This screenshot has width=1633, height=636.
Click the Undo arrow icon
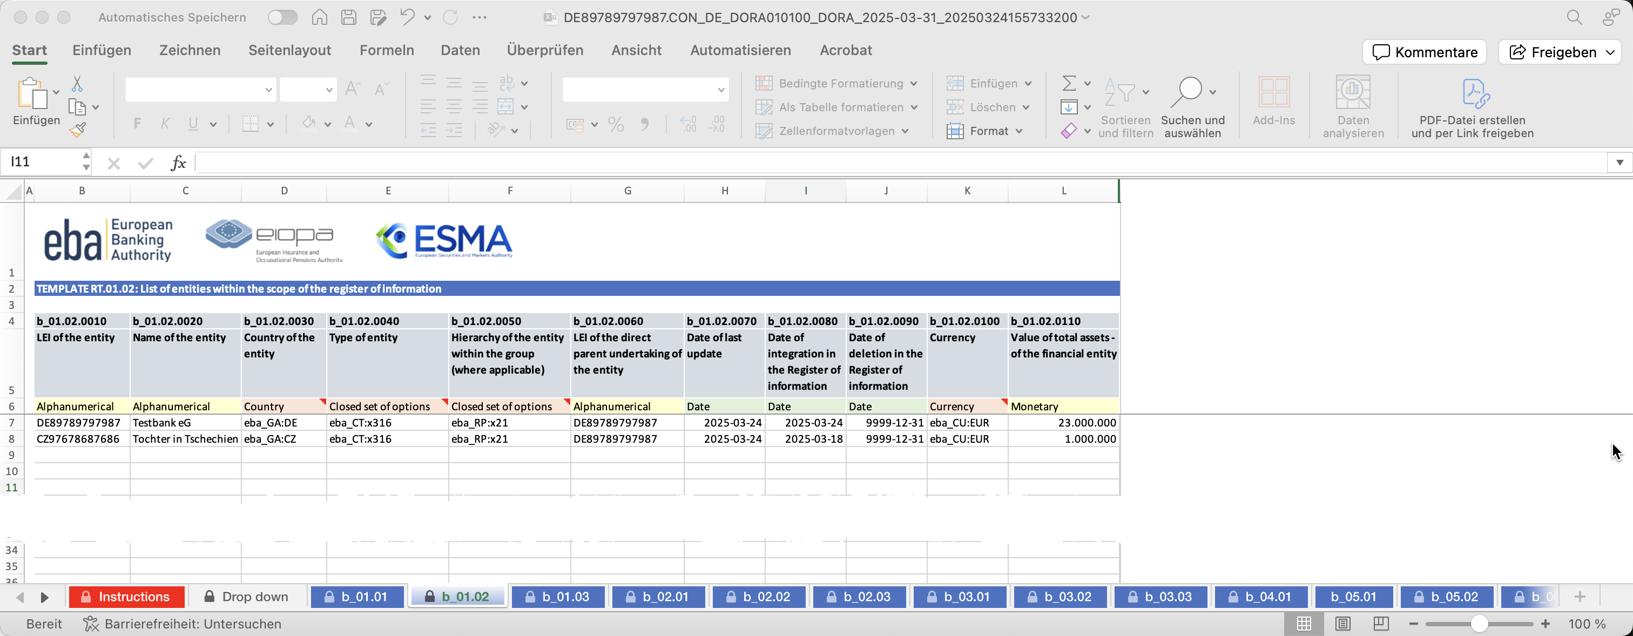click(x=407, y=17)
